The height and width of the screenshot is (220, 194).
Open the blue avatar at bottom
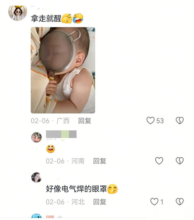[36, 216]
